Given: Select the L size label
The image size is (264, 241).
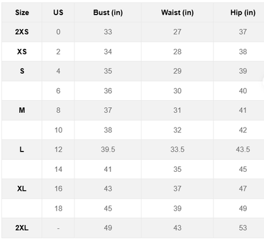Looking at the screenshot, I should (22, 150).
